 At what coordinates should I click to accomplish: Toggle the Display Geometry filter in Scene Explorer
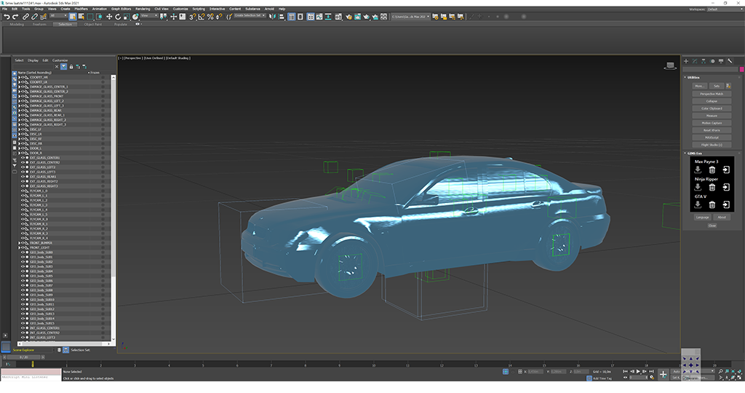point(15,74)
